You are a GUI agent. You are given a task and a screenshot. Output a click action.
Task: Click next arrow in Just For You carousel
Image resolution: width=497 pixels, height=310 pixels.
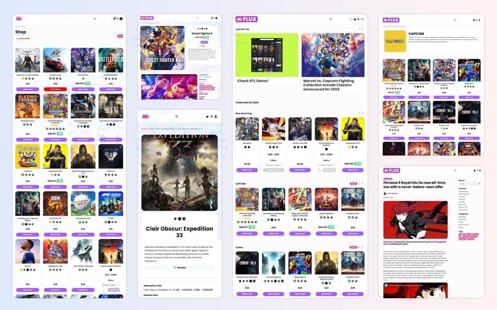coord(363,29)
